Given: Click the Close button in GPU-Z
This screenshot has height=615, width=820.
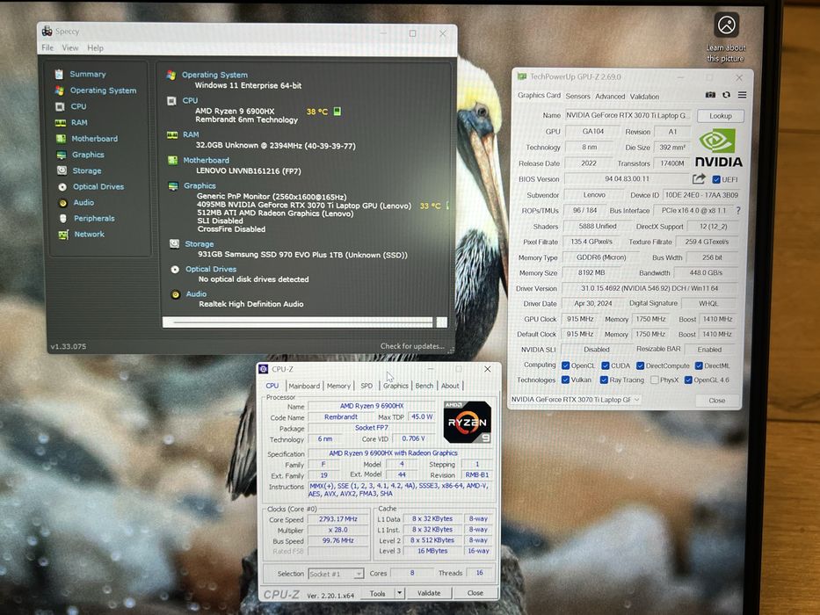Looking at the screenshot, I should (x=717, y=401).
